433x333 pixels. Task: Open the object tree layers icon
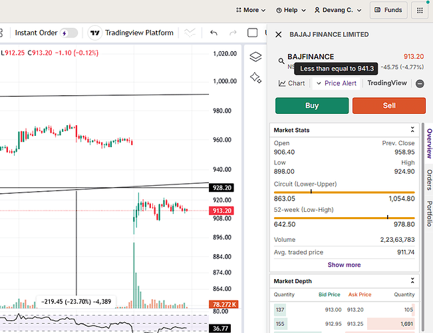(x=255, y=57)
